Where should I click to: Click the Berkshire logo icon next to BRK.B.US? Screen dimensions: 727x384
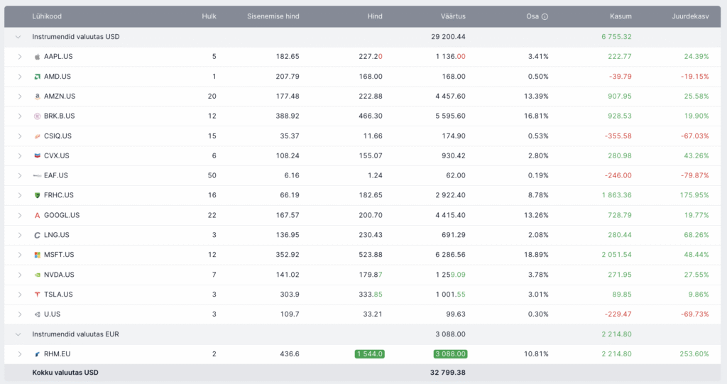pyautogui.click(x=37, y=116)
